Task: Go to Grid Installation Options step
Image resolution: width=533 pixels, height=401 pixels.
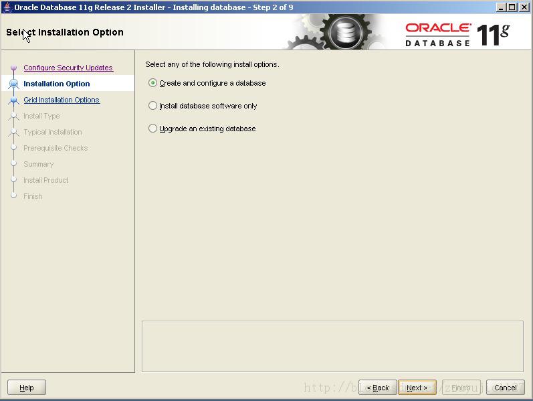Action: coord(62,100)
